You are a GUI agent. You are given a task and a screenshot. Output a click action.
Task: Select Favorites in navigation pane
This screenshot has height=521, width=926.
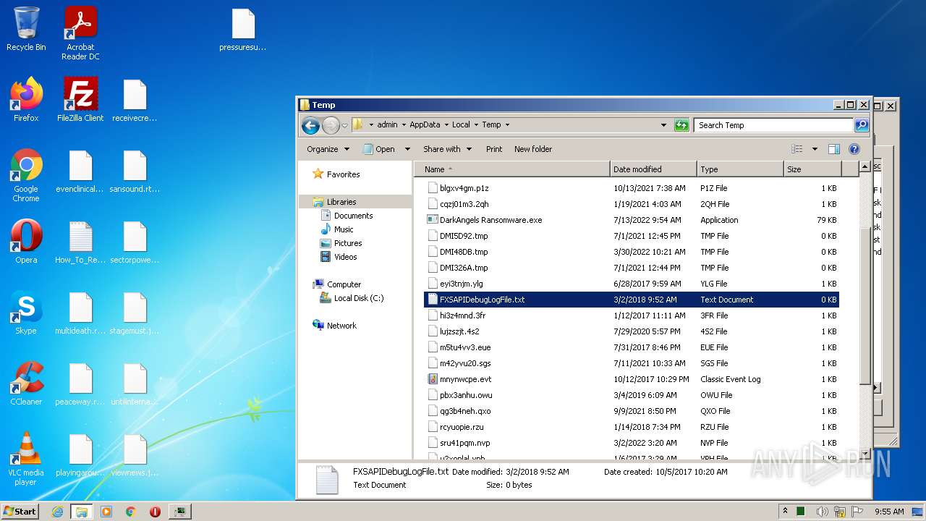point(343,174)
